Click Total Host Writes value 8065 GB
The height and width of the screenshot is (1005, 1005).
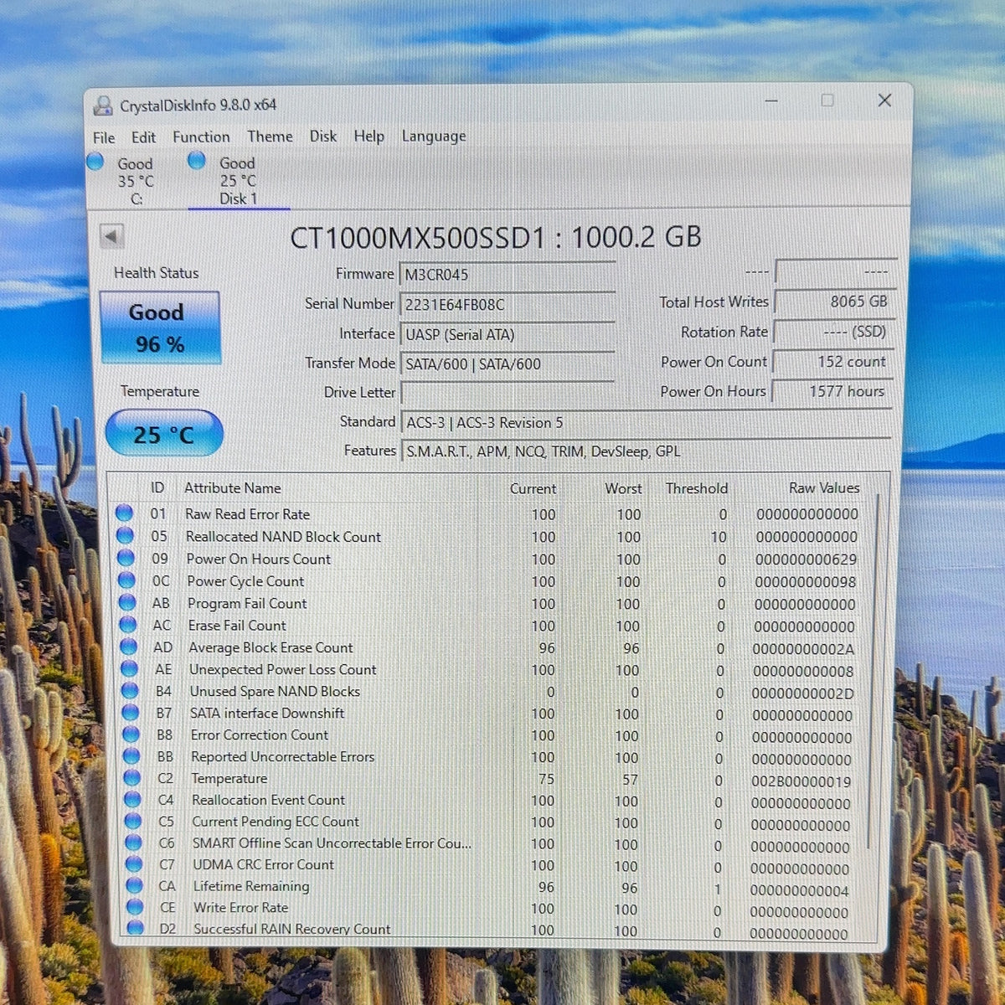tap(834, 301)
